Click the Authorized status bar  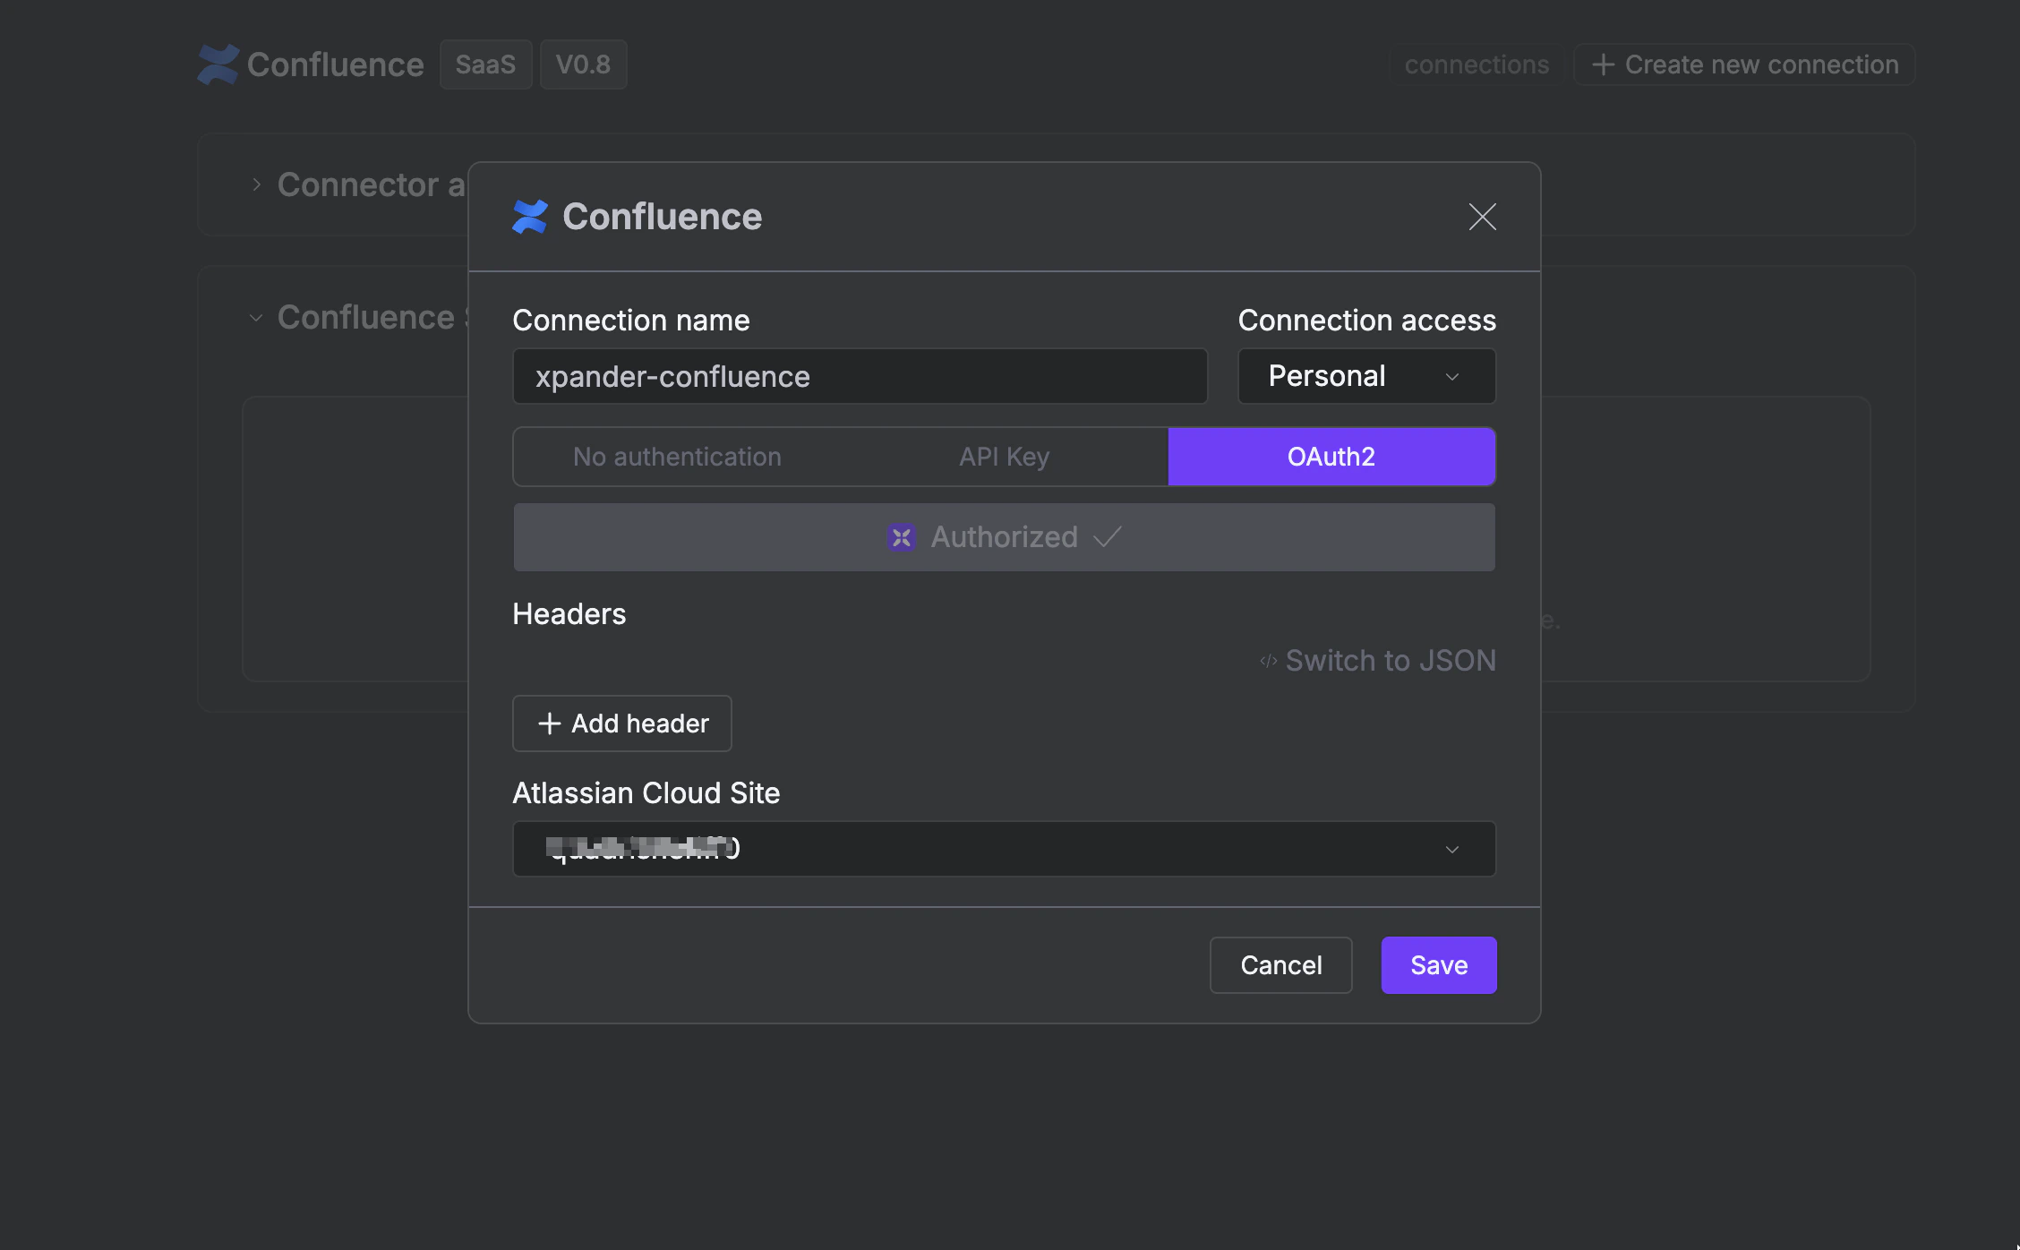pos(1004,537)
